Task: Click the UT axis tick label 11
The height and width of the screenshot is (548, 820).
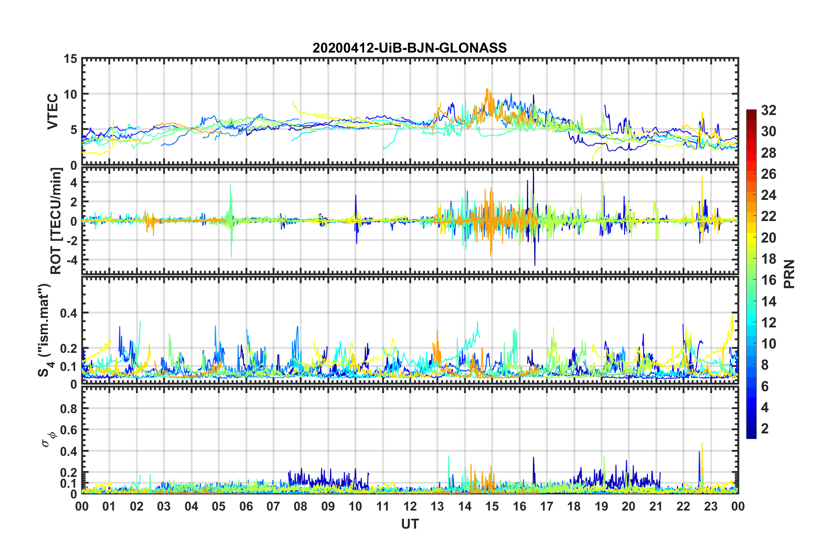Action: [x=383, y=506]
